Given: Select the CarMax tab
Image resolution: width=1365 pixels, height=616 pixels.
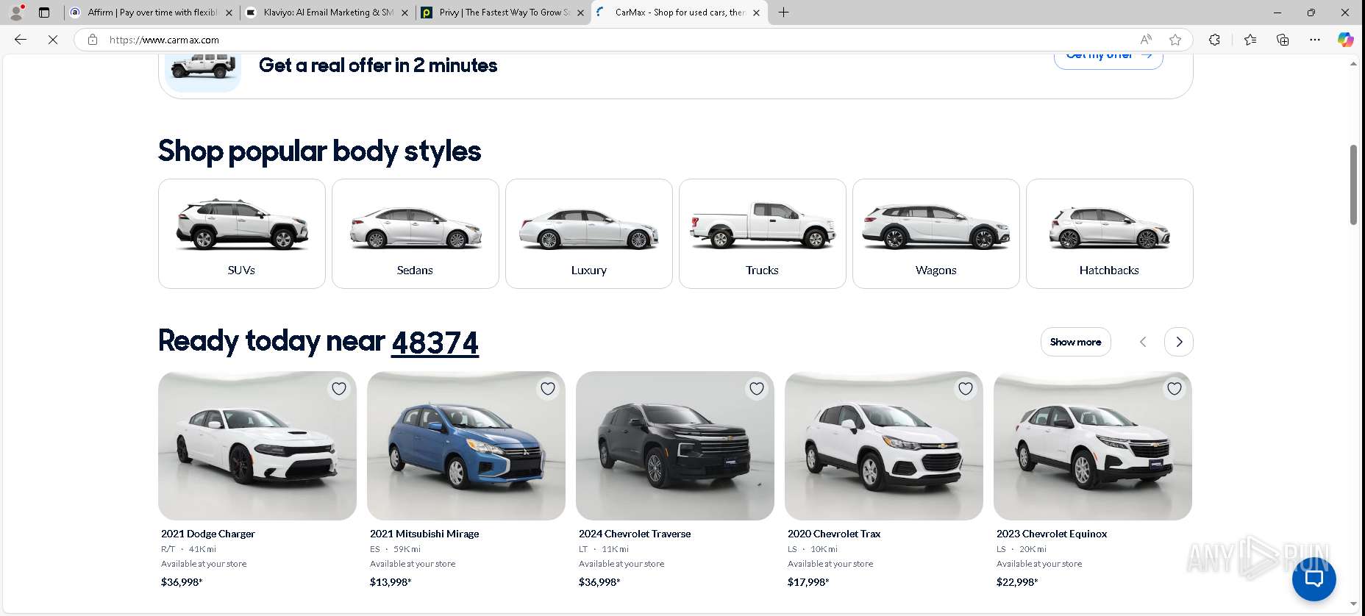Looking at the screenshot, I should tap(678, 12).
